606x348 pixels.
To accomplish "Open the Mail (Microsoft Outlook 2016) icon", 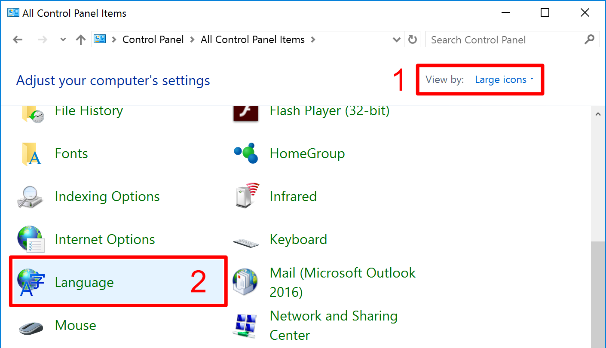I will click(x=245, y=283).
